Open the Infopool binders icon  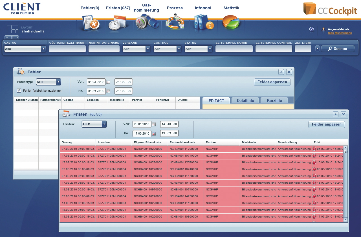coord(203,23)
